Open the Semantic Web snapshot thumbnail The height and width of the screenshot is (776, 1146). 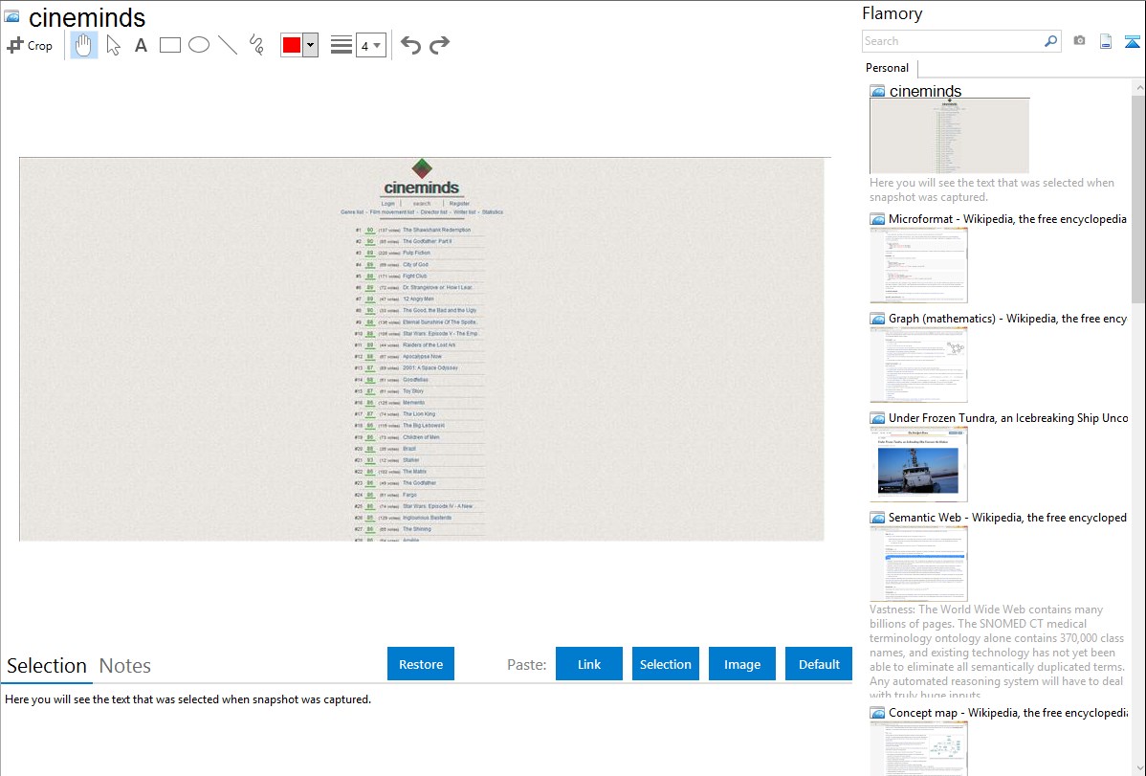point(918,564)
